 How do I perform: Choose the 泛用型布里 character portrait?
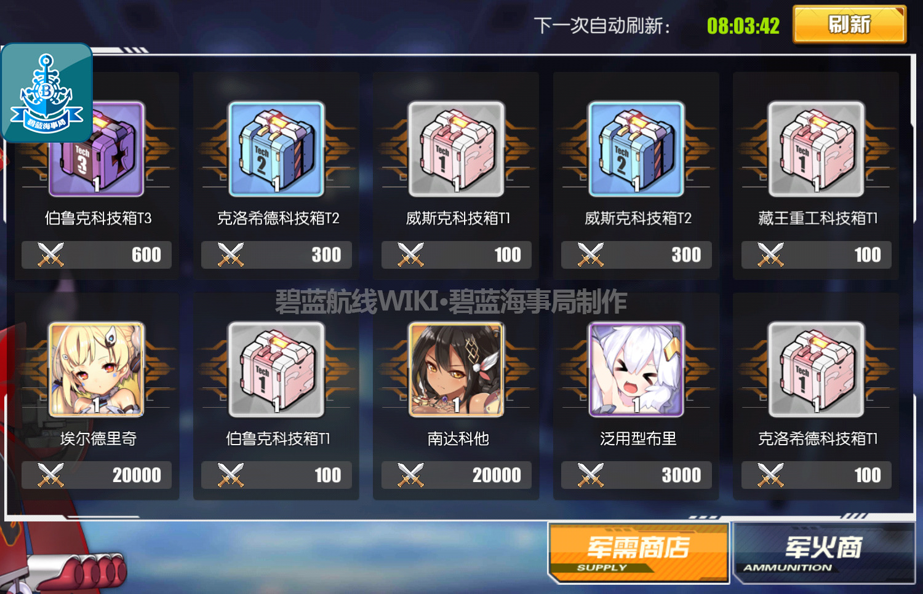click(636, 370)
